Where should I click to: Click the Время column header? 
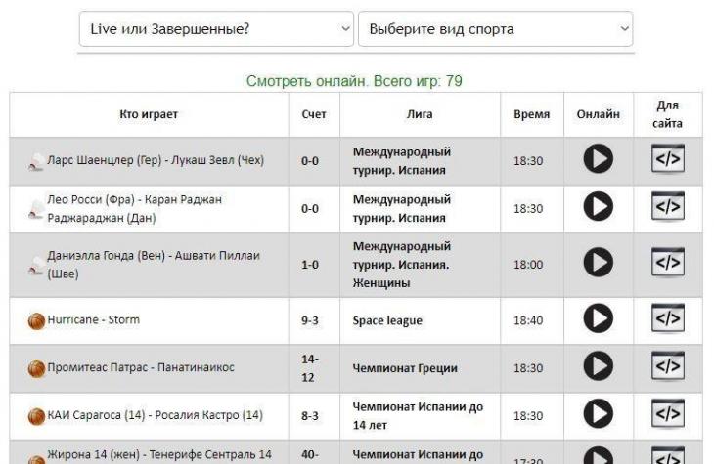pyautogui.click(x=531, y=114)
